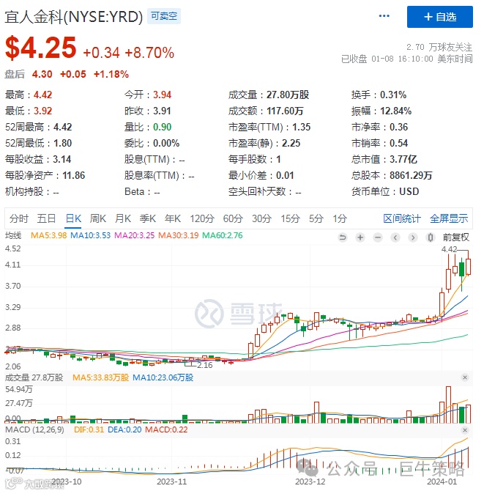Click the $4.25 current price
Image resolution: width=484 pixels, height=494 pixels.
tap(41, 48)
